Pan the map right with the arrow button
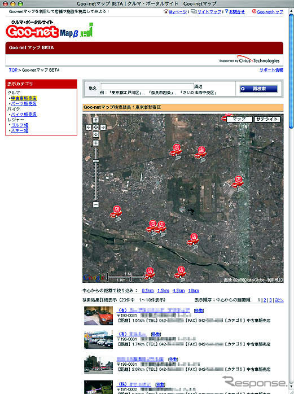Screen dimensions: 294x394 tap(103, 128)
